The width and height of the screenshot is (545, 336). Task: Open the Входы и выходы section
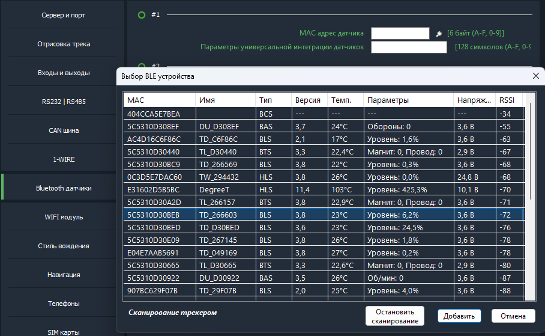(63, 73)
